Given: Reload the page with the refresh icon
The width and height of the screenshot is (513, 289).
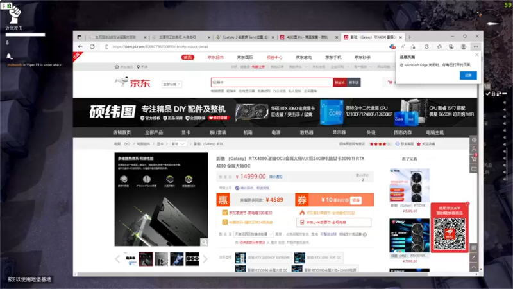Looking at the screenshot, I should (x=92, y=46).
